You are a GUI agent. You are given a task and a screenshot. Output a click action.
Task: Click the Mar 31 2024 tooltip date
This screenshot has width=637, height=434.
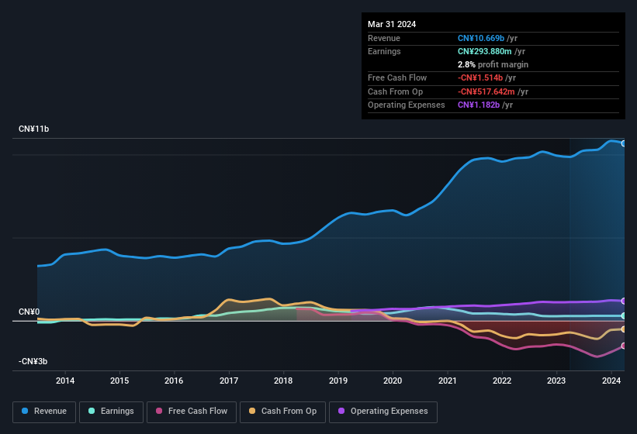392,24
